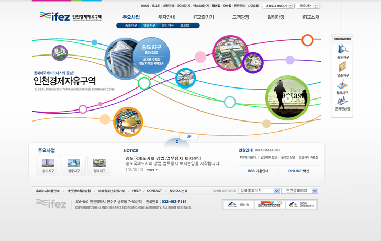381x241 pixels.
Task: Click the ifez logo in the header
Action: 71,16
